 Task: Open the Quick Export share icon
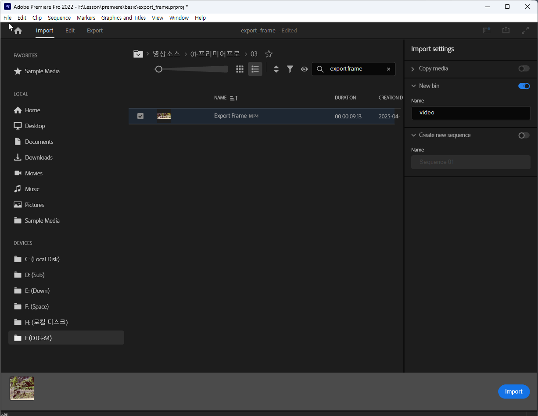point(506,31)
